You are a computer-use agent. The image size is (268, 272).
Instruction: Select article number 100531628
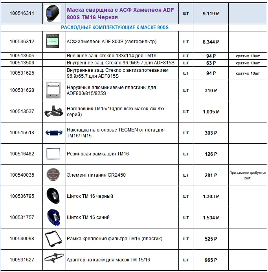pyautogui.click(x=22, y=90)
